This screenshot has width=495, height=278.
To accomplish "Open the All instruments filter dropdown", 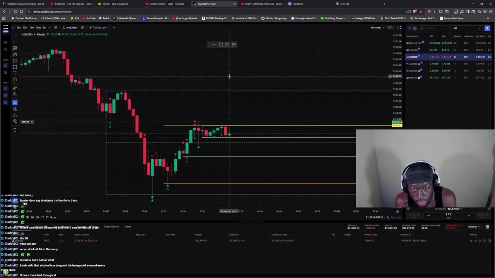I will pos(467,28).
